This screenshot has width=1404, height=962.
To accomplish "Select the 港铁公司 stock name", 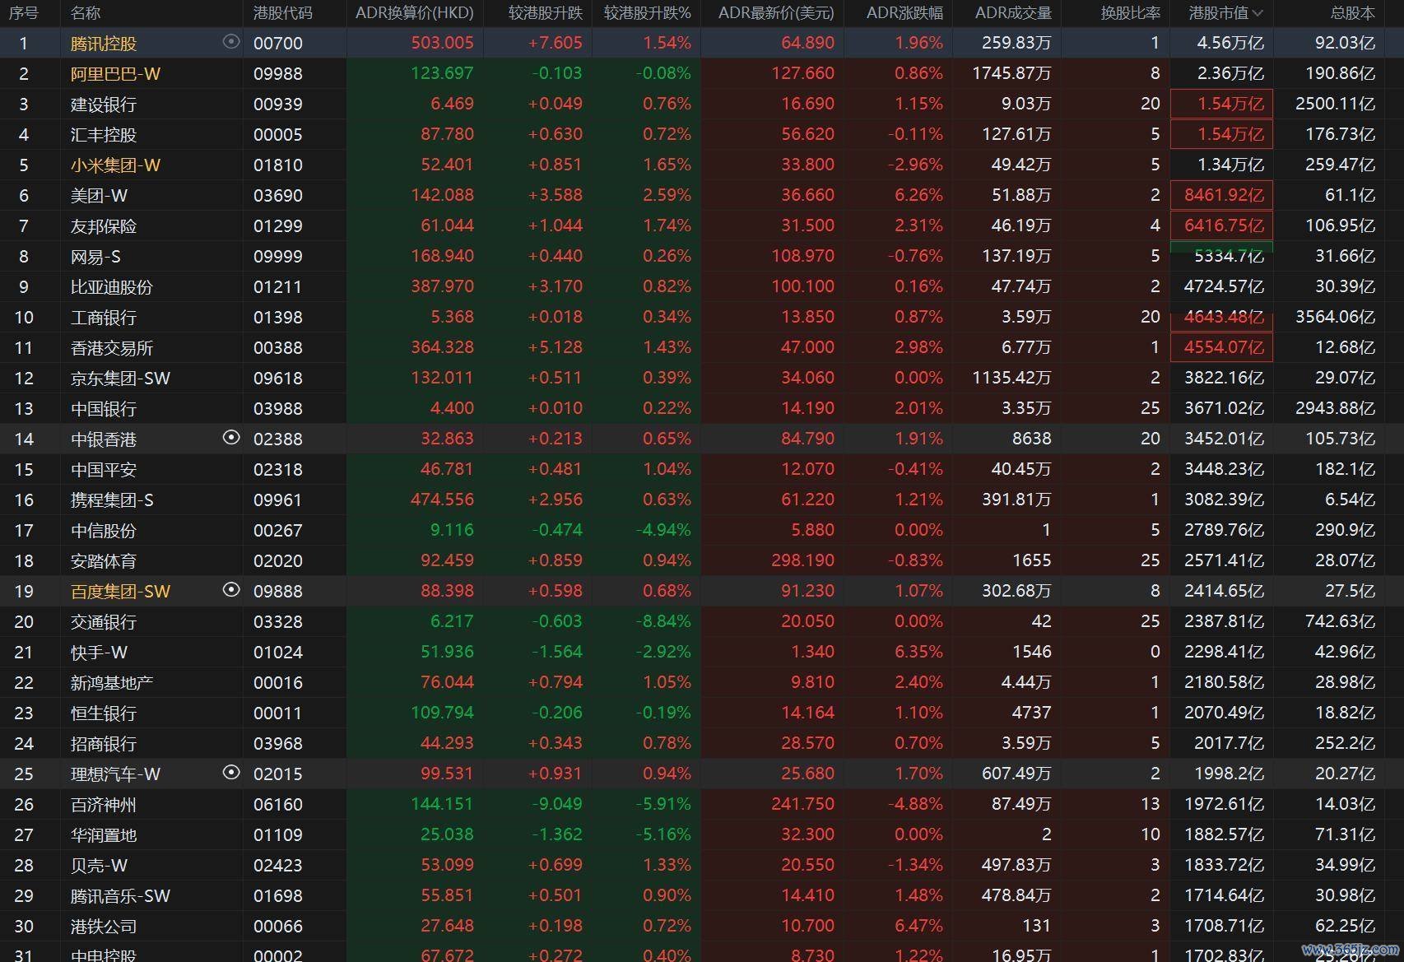I will click(104, 926).
